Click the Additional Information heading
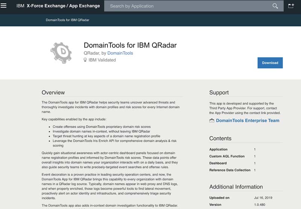The height and width of the screenshot is (209, 301). tap(236, 187)
